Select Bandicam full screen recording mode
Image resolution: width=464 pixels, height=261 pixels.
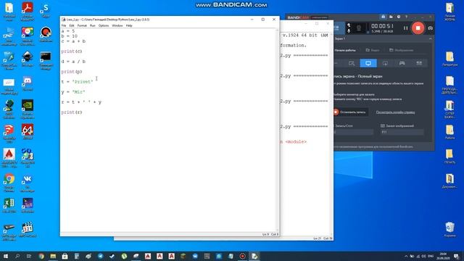(x=368, y=63)
